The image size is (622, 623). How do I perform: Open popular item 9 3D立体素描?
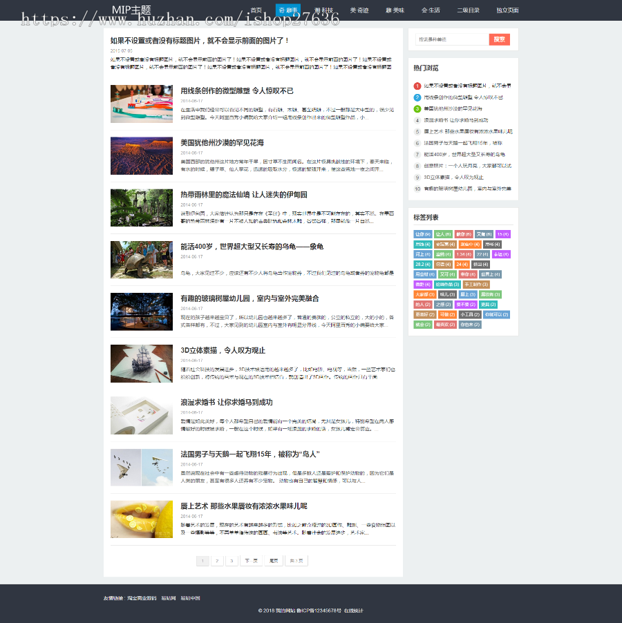[x=453, y=178]
